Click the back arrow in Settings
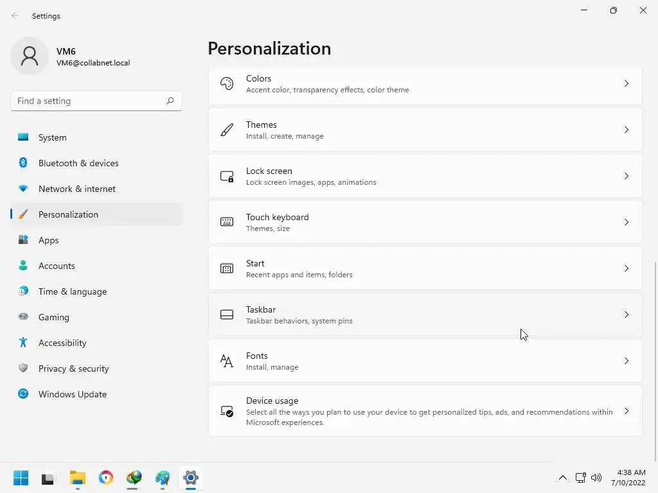 pyautogui.click(x=15, y=15)
